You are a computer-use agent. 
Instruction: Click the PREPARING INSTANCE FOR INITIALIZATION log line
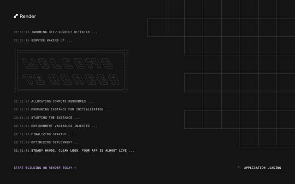point(62,109)
